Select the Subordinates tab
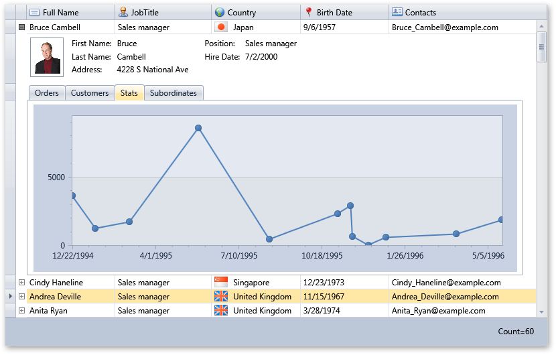Viewport: 556px width, 355px height. click(173, 93)
